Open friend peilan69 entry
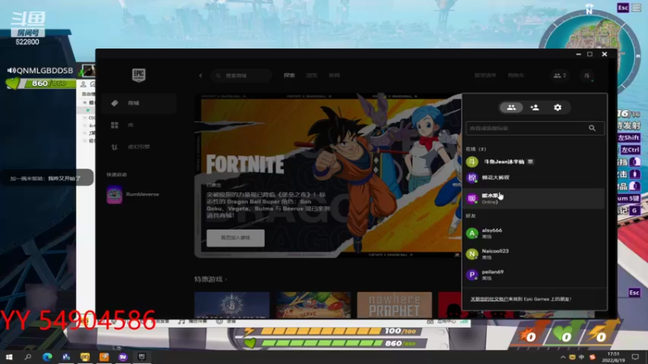The image size is (648, 364). coord(535,275)
